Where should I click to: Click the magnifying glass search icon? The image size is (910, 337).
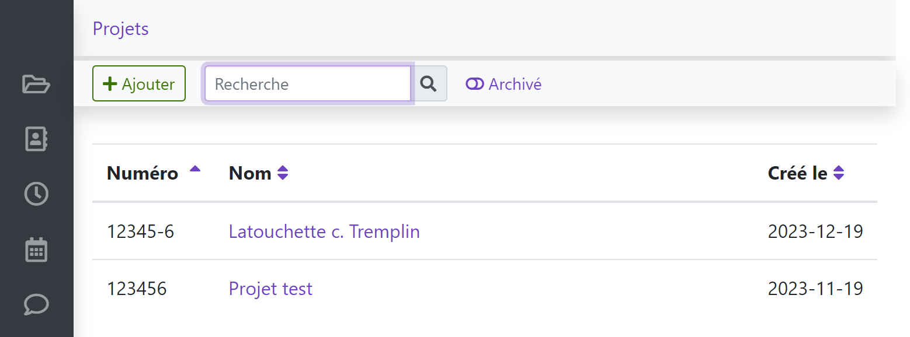[429, 83]
